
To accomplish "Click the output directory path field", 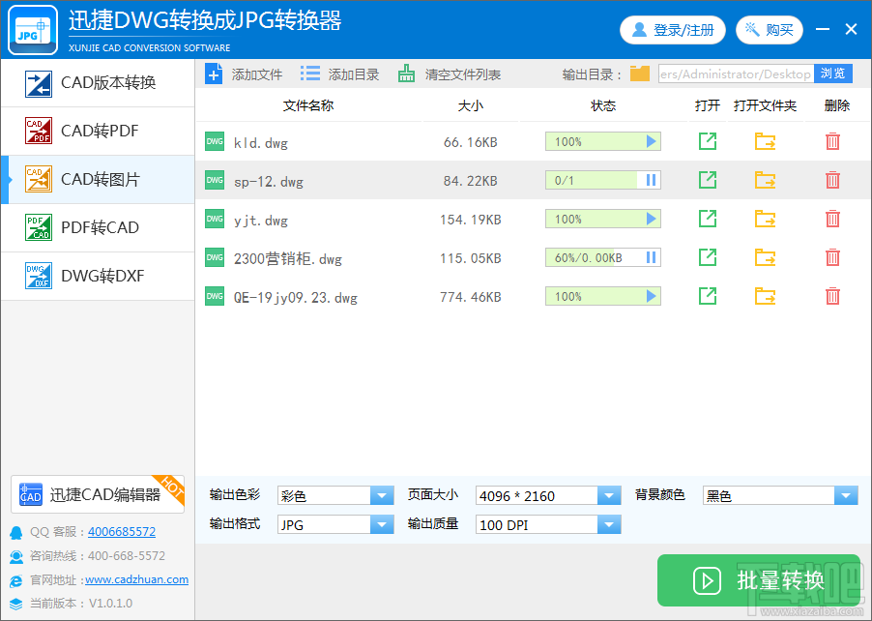I will coord(736,74).
